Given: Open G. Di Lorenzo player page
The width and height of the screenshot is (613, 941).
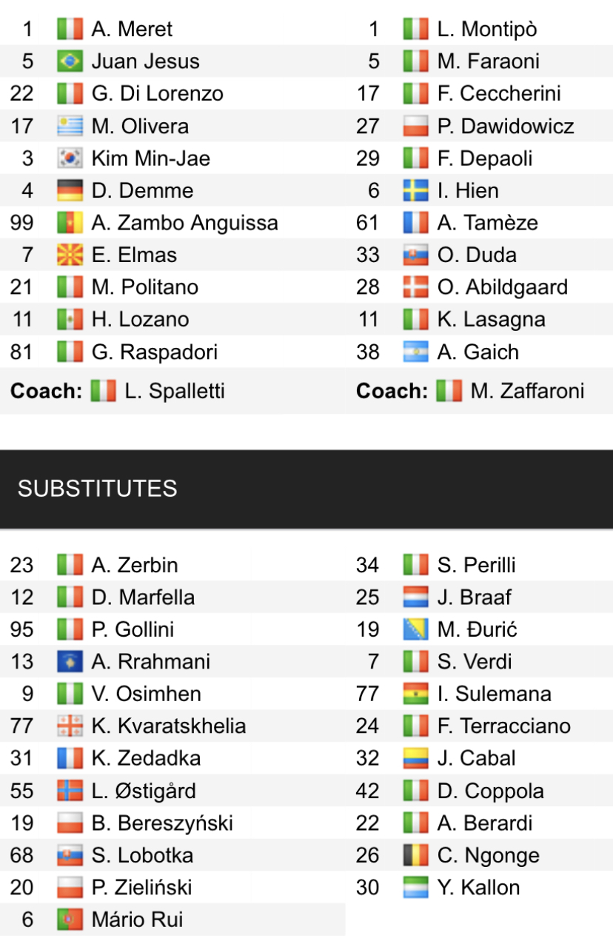Looking at the screenshot, I should [157, 94].
